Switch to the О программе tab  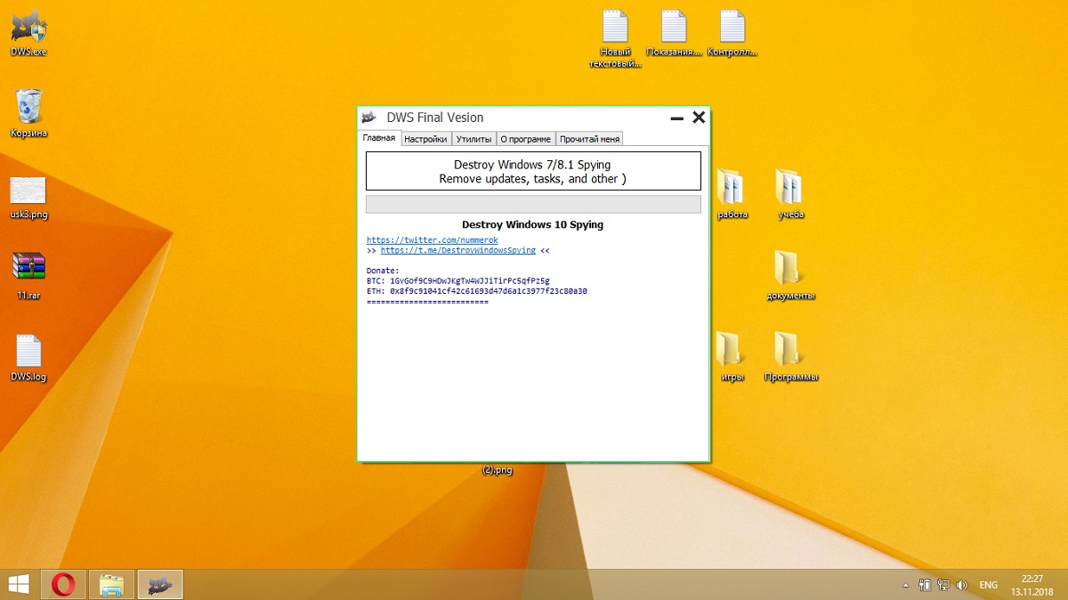pyautogui.click(x=525, y=139)
